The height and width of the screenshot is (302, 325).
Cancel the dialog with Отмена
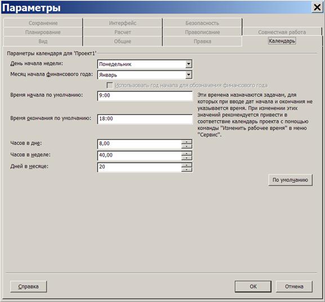point(294,286)
